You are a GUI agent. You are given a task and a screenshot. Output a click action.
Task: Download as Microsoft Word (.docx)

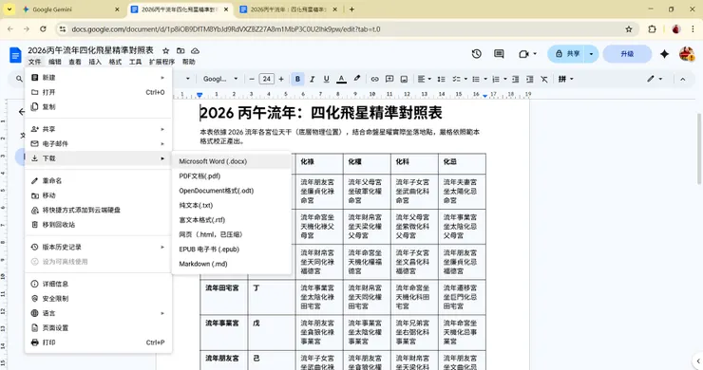(232, 161)
